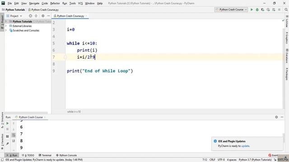Click the Locate/Scroll from Source target icon

30,16
